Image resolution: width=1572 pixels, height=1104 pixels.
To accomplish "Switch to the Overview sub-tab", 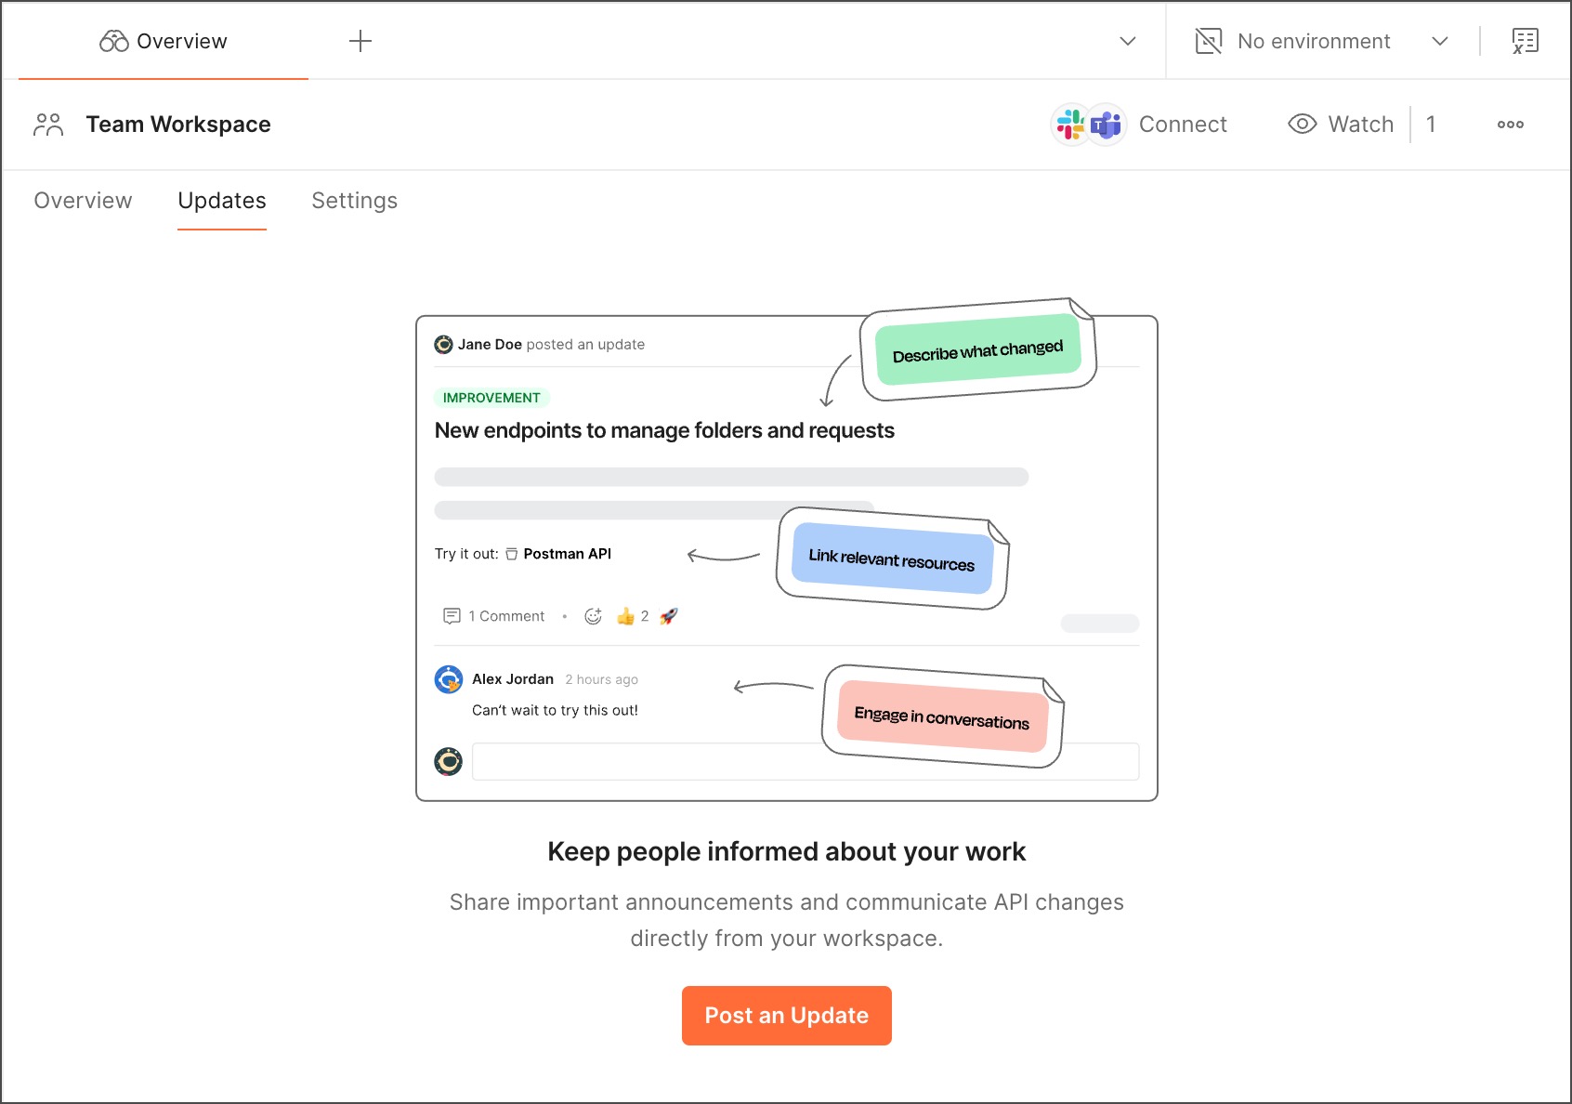I will [83, 201].
